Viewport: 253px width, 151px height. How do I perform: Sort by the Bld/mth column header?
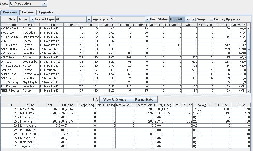point(123,25)
